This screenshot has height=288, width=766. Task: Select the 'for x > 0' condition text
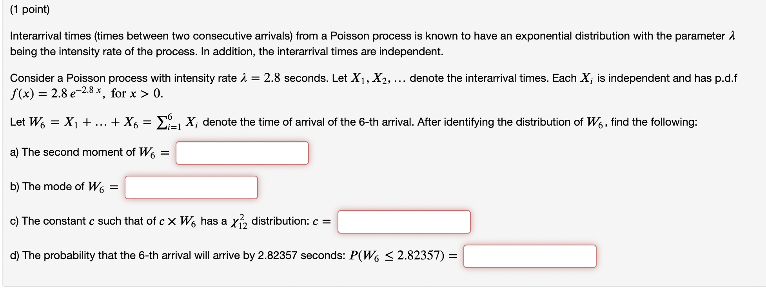pos(134,93)
